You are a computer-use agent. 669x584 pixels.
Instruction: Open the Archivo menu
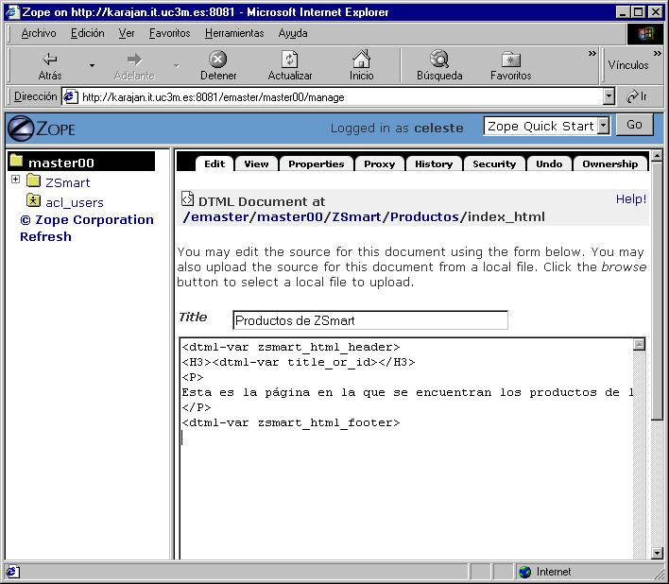39,33
